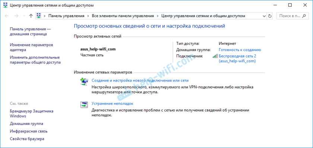Maximize the window
Viewport: 313px width, 148px height.
(290, 5)
